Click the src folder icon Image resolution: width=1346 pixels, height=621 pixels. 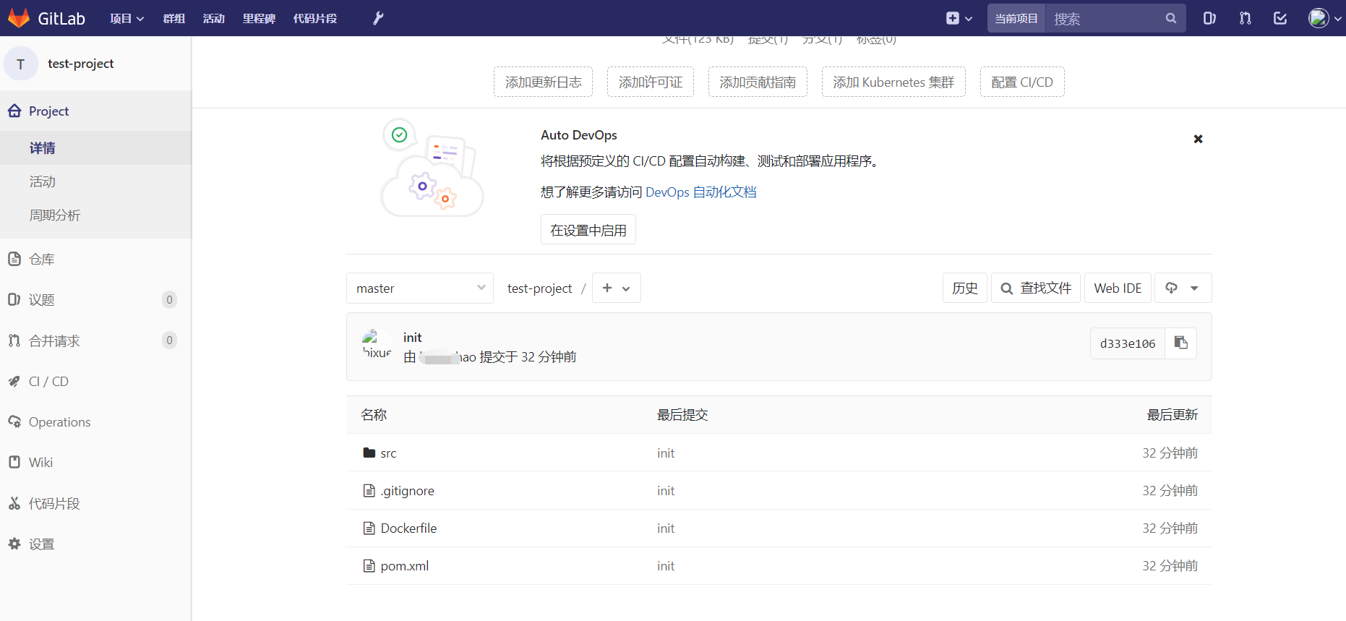pos(369,453)
